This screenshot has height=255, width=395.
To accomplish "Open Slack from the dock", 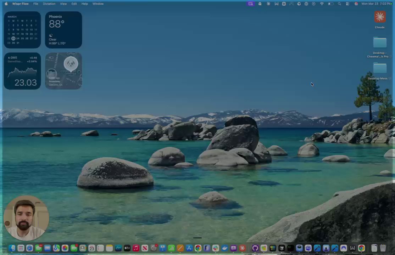I will (x=216, y=248).
